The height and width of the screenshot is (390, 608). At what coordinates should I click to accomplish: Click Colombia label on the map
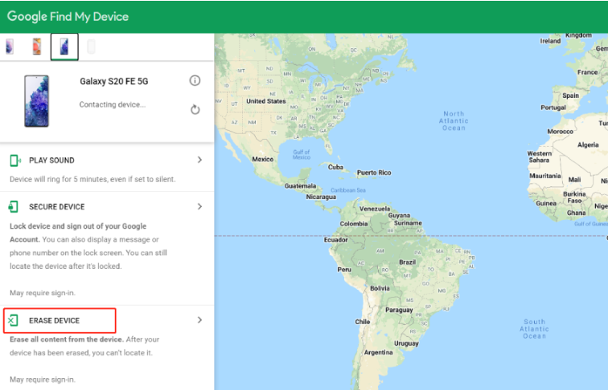click(354, 224)
